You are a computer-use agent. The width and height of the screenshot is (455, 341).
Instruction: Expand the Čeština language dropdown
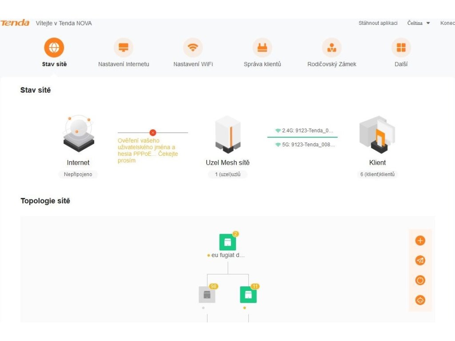tap(419, 23)
